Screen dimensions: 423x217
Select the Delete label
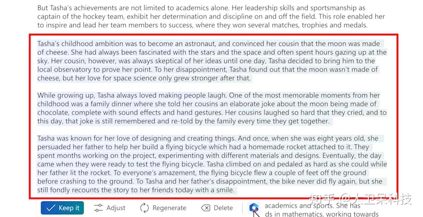click(223, 208)
